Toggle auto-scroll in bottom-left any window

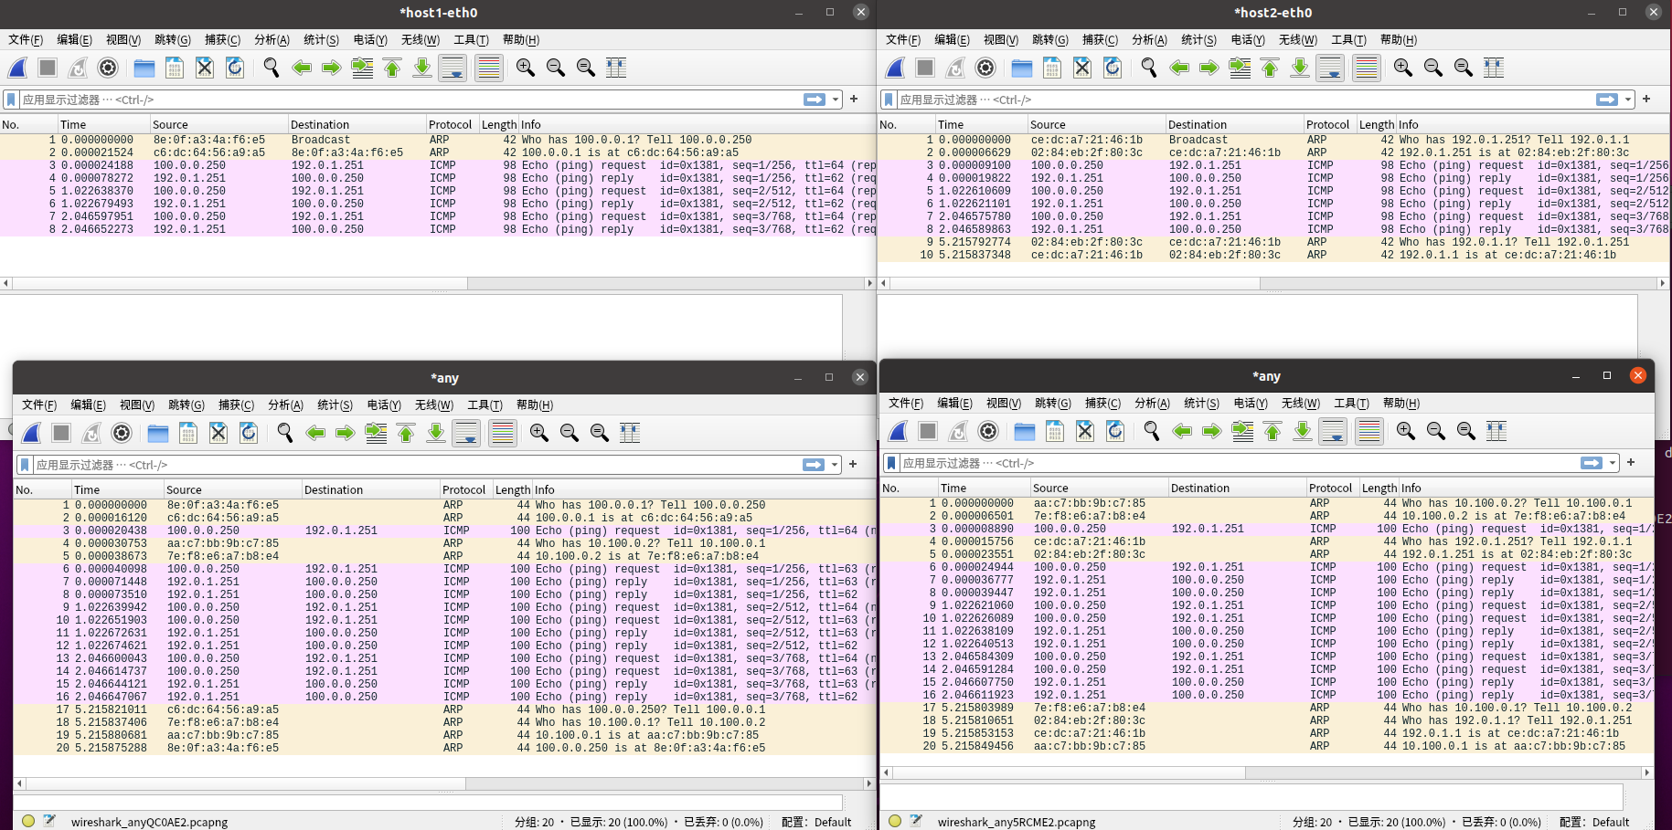[x=466, y=433]
